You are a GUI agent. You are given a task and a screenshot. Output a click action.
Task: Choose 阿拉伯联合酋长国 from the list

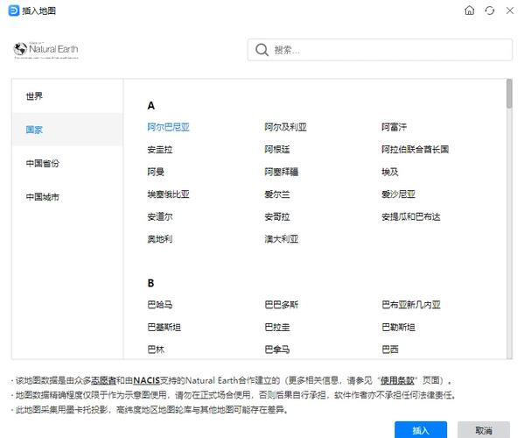click(x=415, y=149)
